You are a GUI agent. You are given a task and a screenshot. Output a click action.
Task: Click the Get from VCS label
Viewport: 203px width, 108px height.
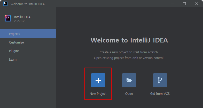pyautogui.click(x=160, y=93)
